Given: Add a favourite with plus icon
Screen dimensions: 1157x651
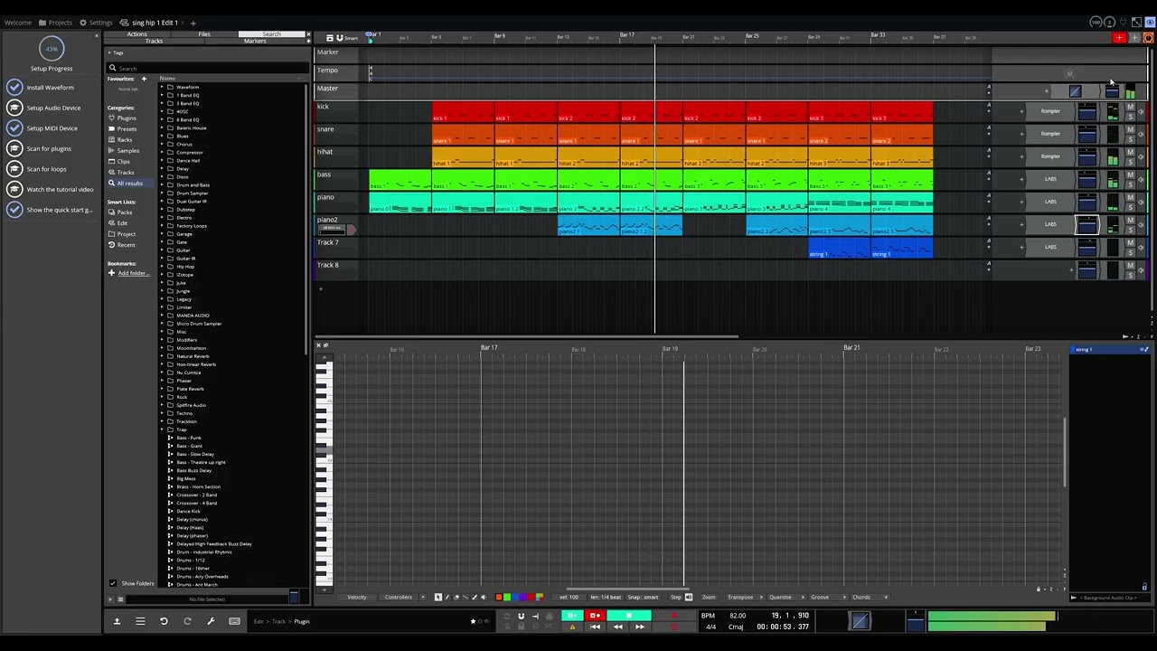Looking at the screenshot, I should [x=144, y=79].
